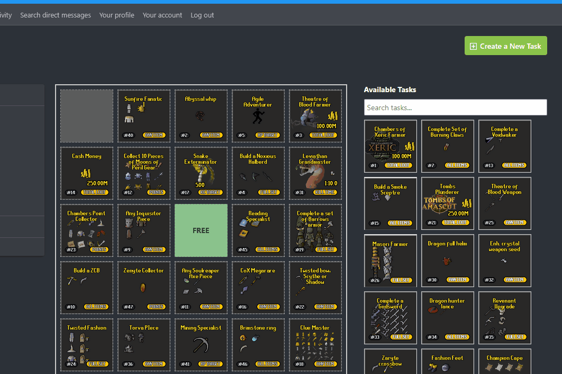
Task: Pick Complete a Godsword task
Action: coord(391,318)
